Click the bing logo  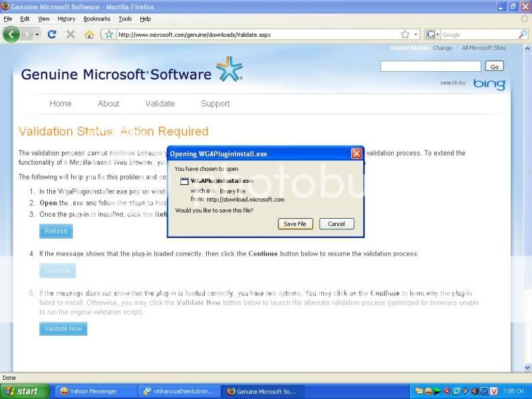[x=489, y=84]
